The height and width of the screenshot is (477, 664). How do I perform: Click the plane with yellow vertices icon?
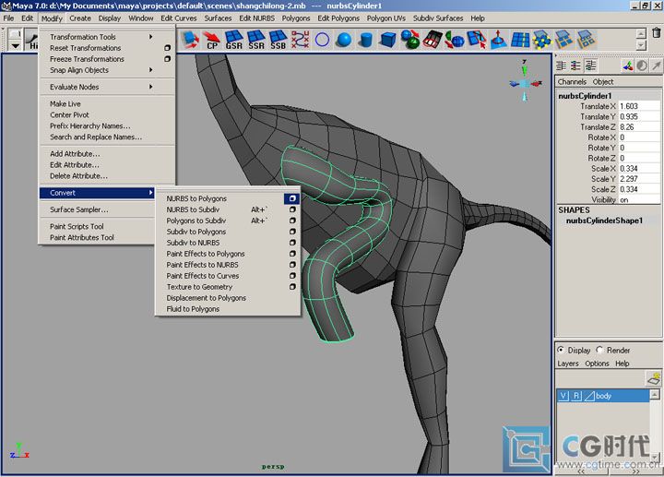click(x=542, y=41)
